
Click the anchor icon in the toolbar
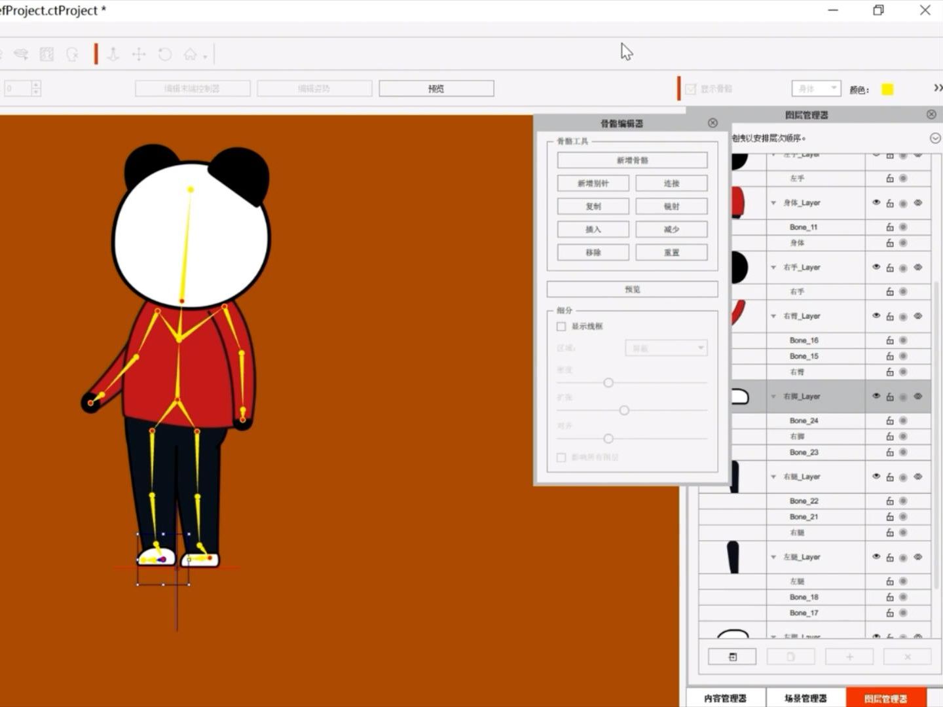[x=112, y=55]
